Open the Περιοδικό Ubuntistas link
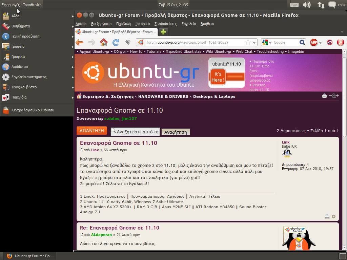The width and height of the screenshot is (347, 260). [x=183, y=51]
